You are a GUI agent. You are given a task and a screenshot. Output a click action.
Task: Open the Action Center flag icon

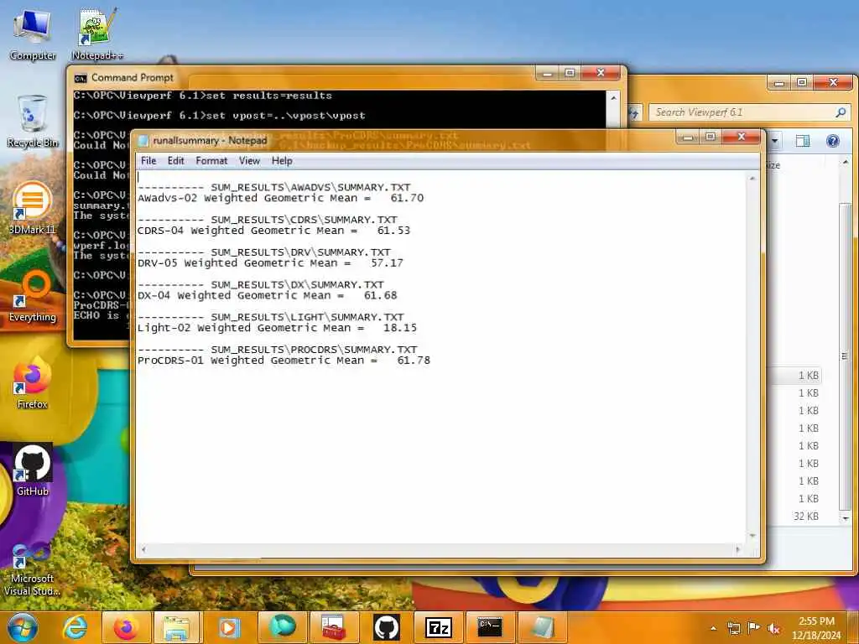click(x=754, y=629)
